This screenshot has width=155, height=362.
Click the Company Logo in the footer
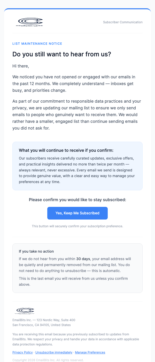[x=25, y=311]
